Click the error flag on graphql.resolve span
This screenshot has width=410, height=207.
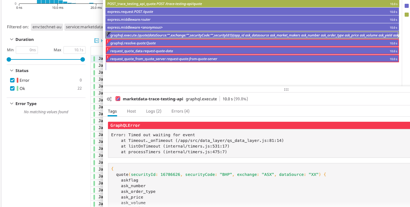point(108,42)
